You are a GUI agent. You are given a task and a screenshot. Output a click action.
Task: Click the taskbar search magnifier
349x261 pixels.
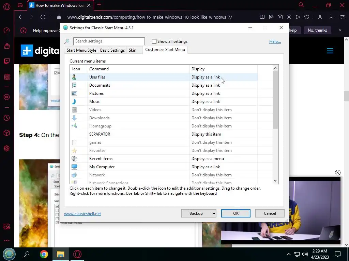[x=27, y=254]
